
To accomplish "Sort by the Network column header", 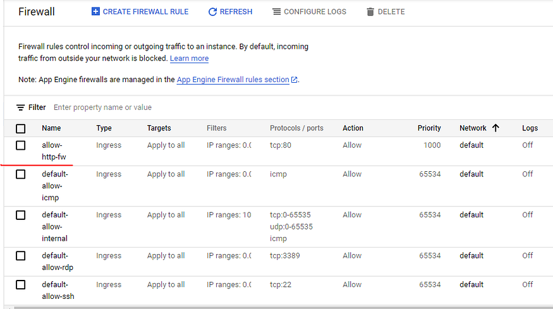I will click(473, 128).
